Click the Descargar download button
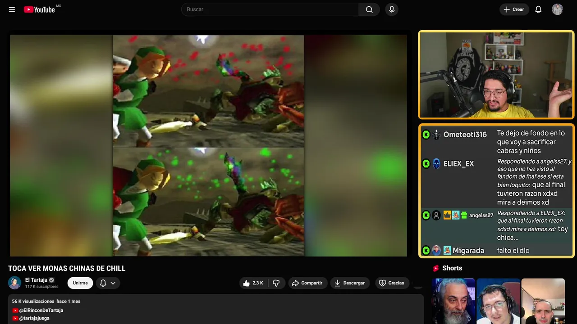The image size is (577, 324). 350,283
